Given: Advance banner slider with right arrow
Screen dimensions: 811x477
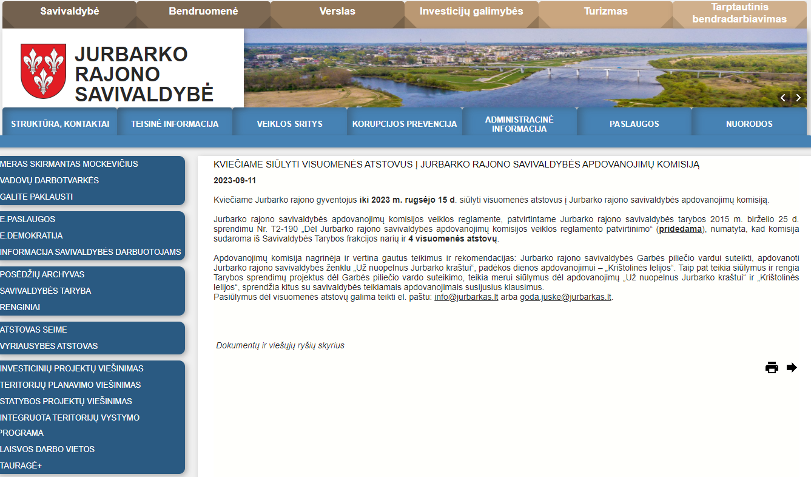Looking at the screenshot, I should coord(798,98).
